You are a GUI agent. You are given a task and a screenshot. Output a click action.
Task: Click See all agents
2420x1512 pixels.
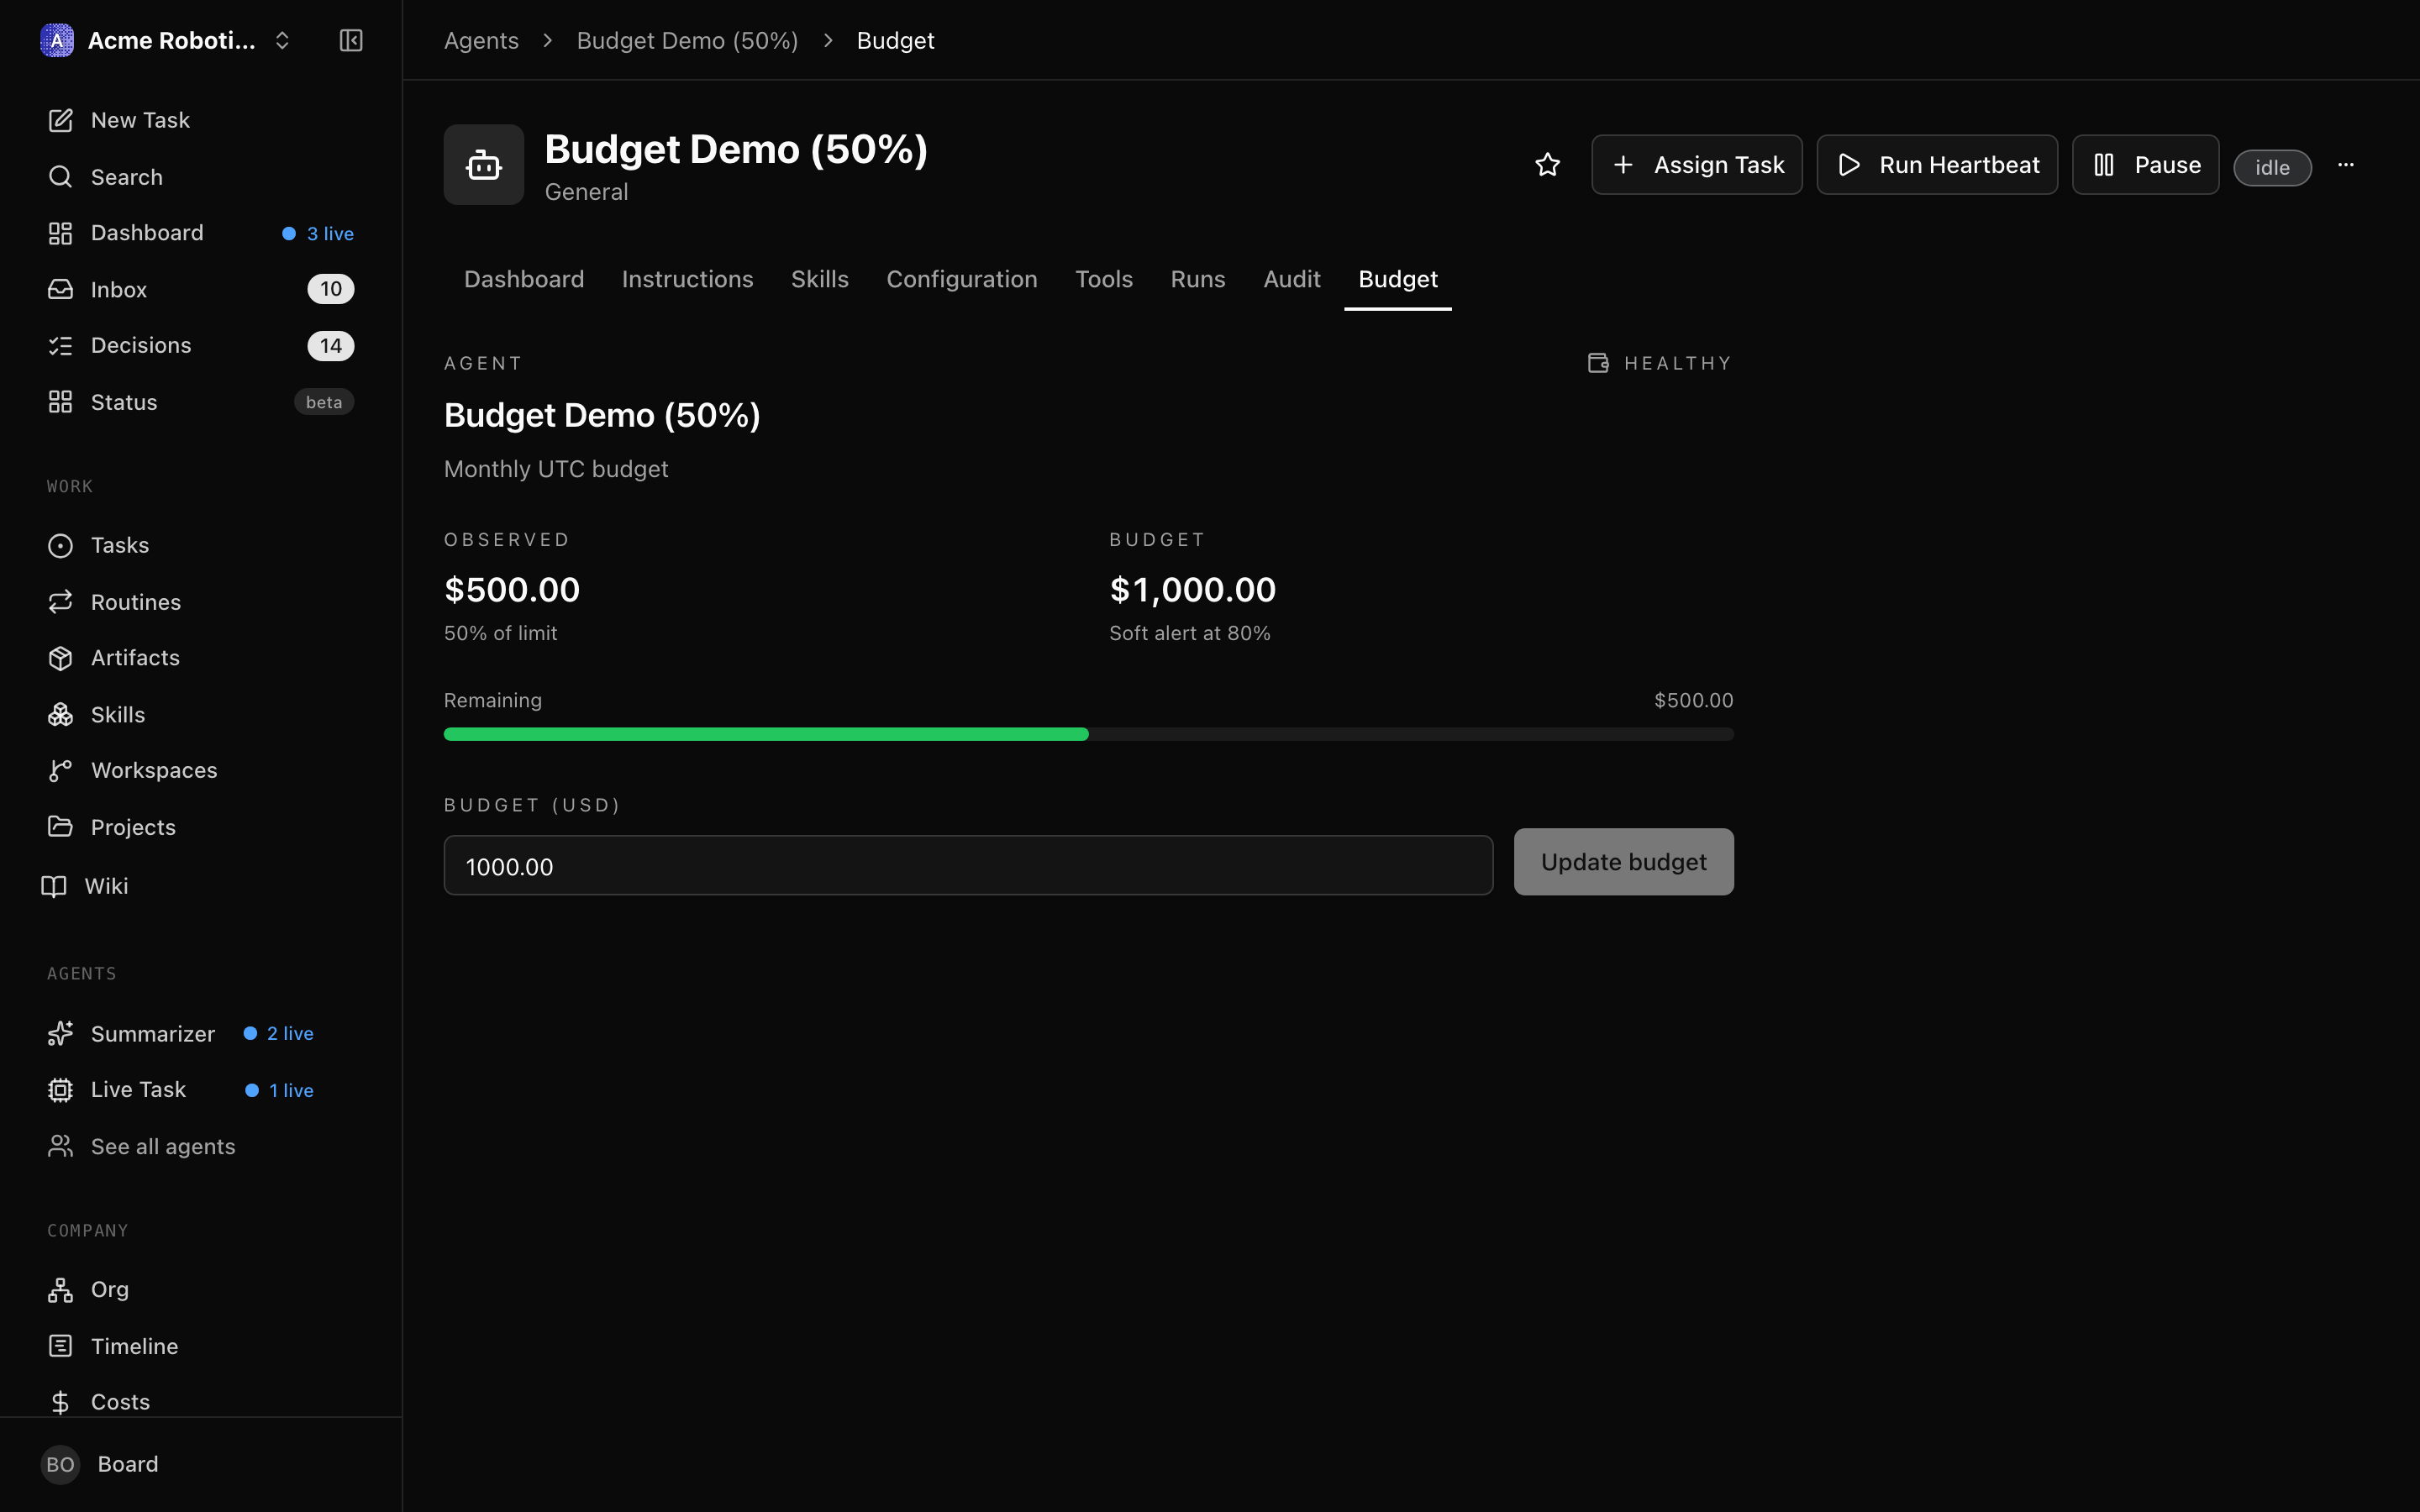pyautogui.click(x=201, y=1147)
